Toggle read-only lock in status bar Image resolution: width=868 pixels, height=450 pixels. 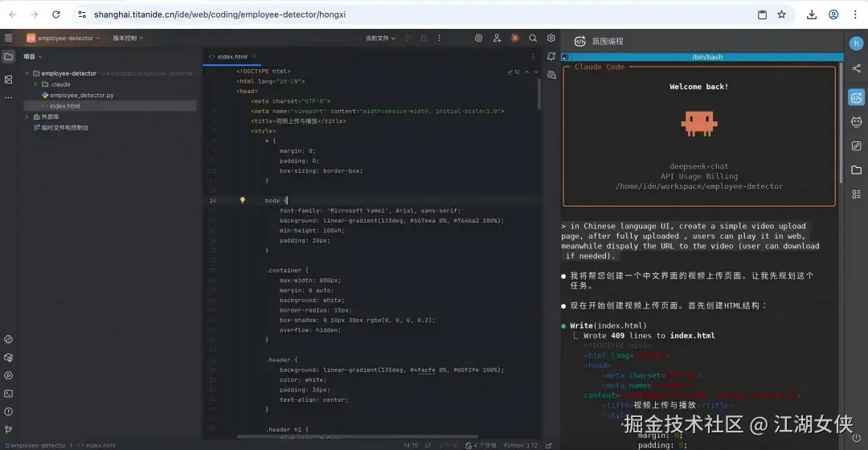549,445
